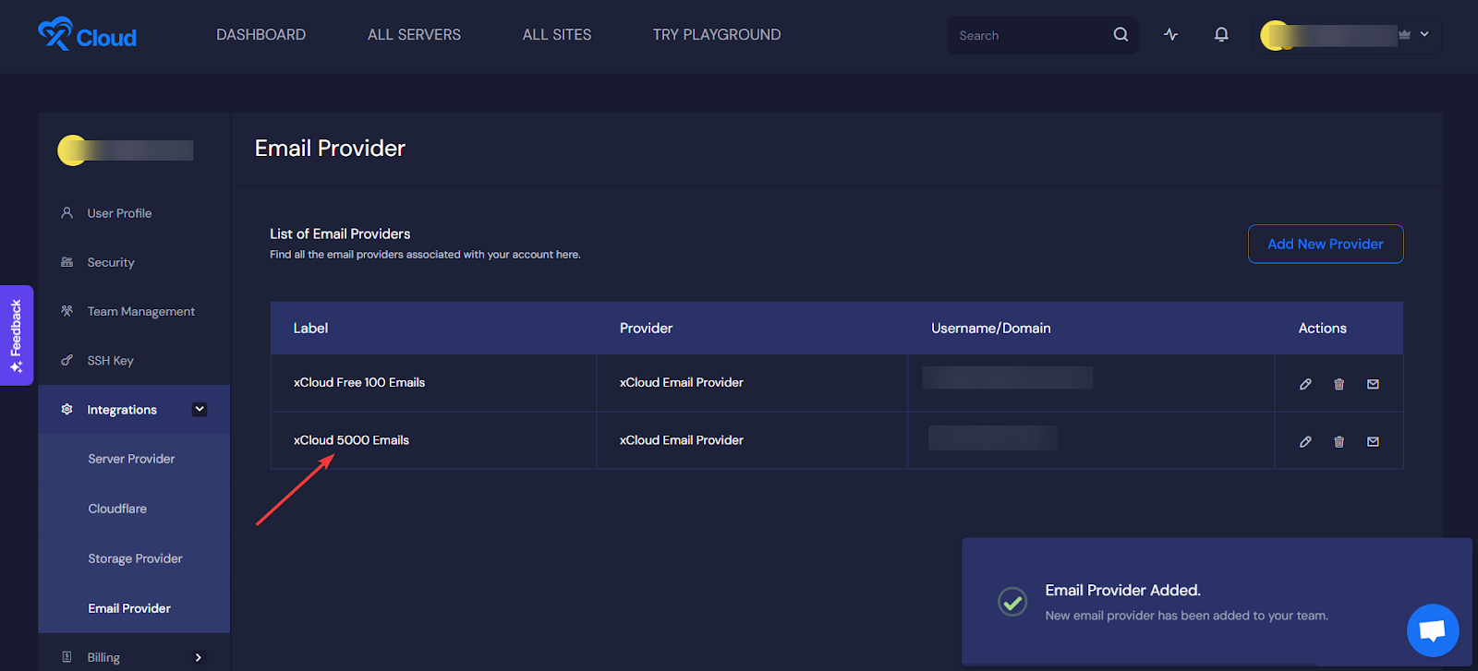Click the Label column header
The image size is (1478, 671).
pos(310,328)
